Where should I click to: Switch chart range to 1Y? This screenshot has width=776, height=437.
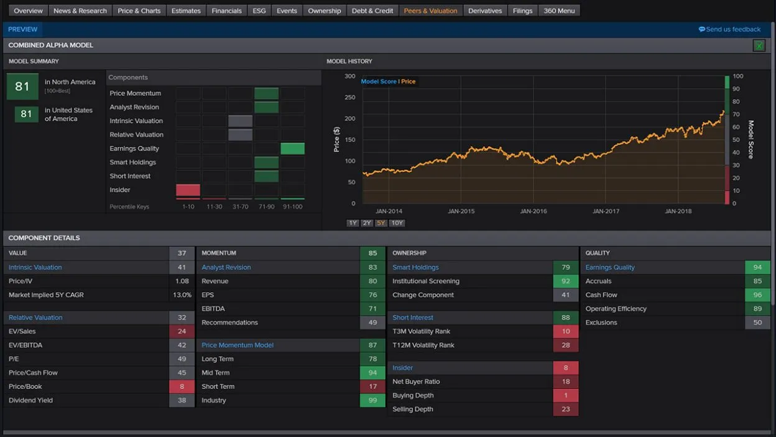coord(353,223)
